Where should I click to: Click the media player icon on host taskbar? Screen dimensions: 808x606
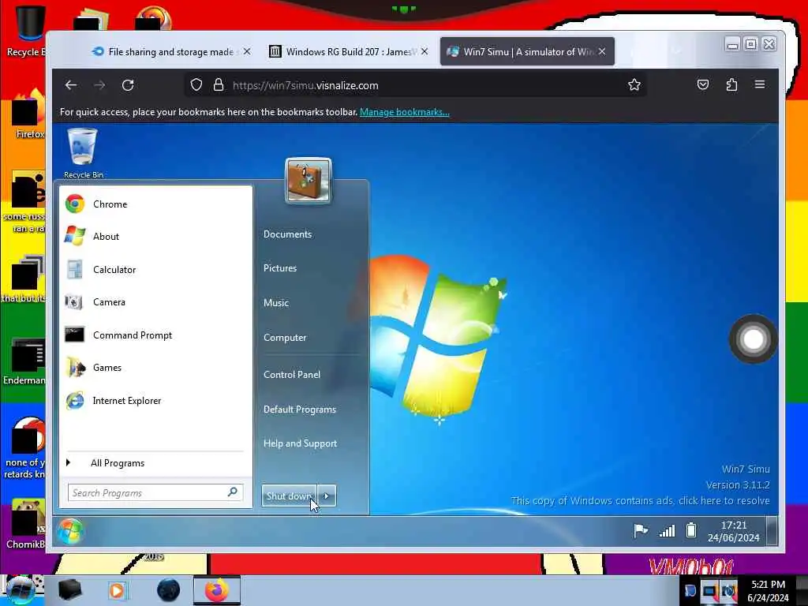118,590
